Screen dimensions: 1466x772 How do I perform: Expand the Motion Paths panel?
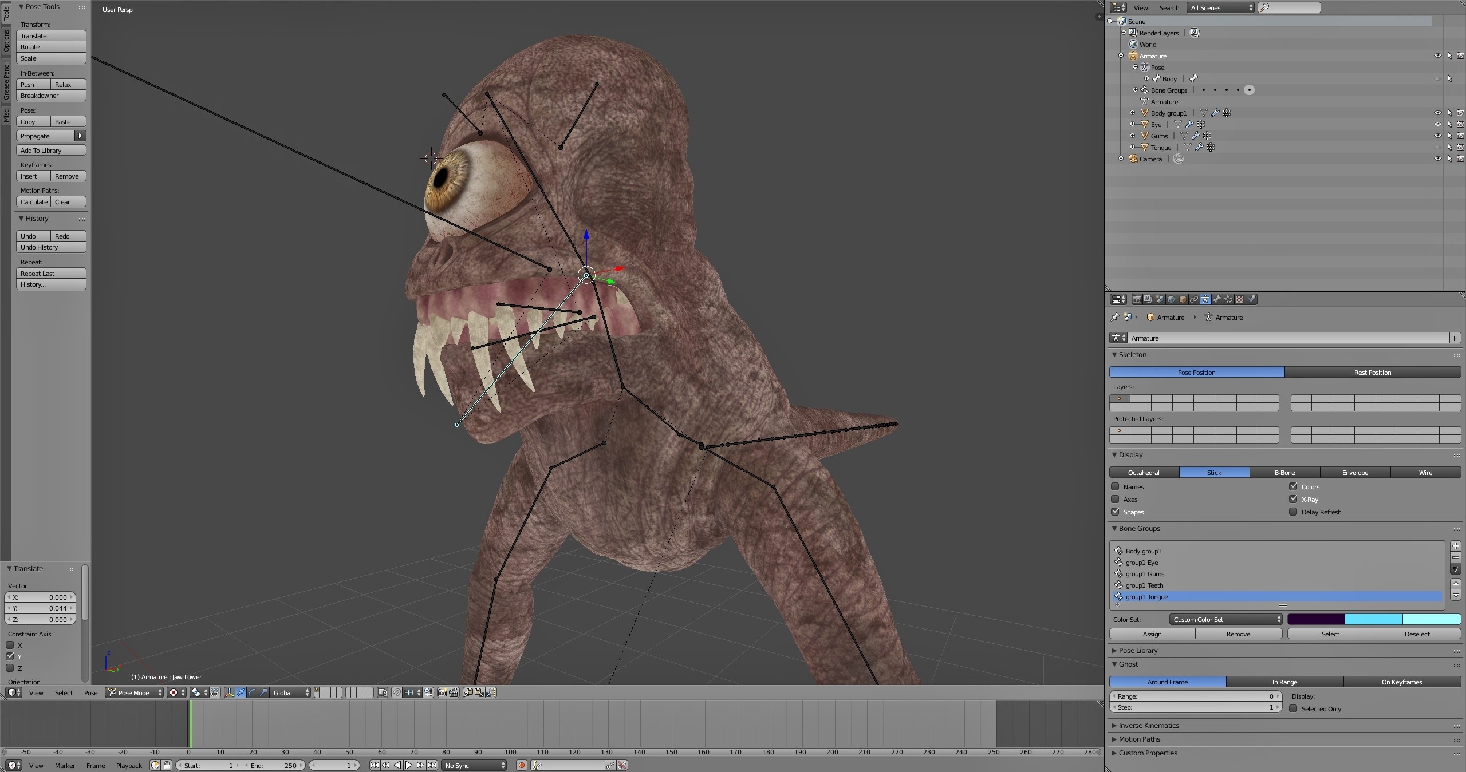pos(1139,739)
